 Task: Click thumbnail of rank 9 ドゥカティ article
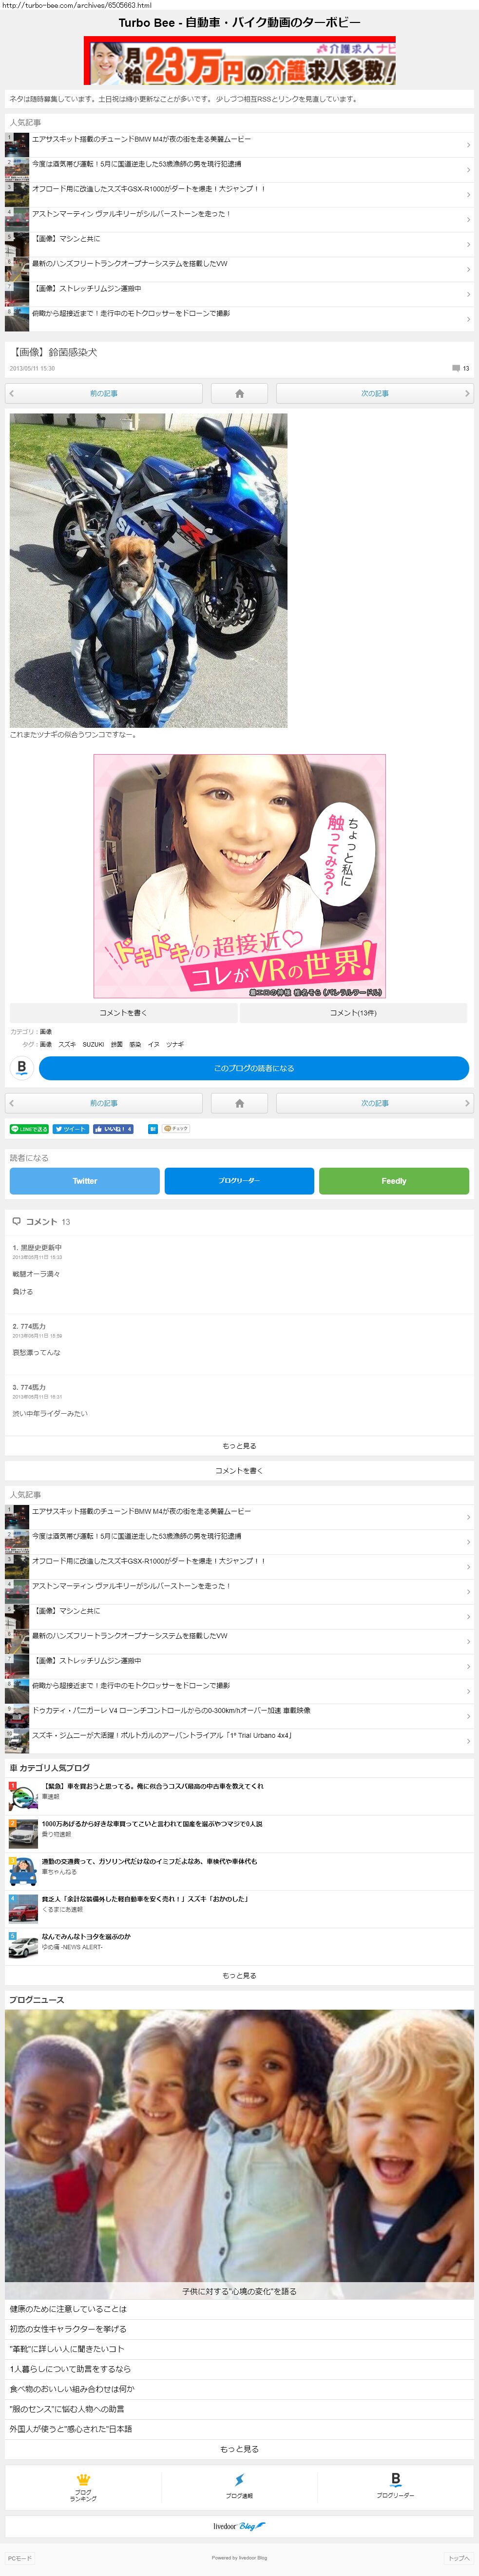[17, 1717]
